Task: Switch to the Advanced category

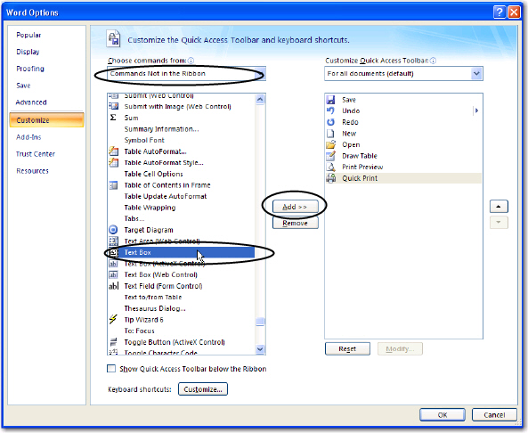Action: [31, 102]
